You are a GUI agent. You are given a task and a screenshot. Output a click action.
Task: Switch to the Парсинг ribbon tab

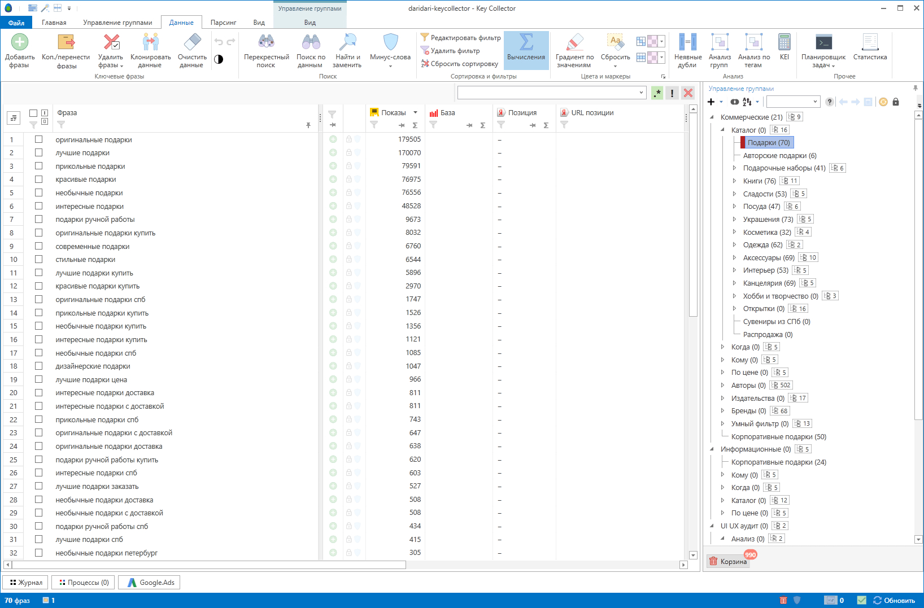[x=223, y=23]
